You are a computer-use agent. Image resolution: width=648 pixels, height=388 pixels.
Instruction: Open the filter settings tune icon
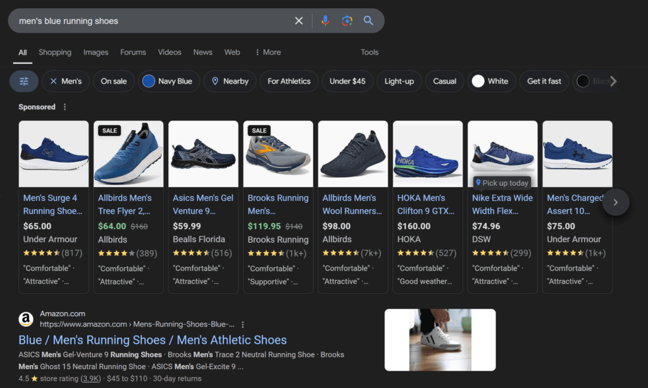(x=23, y=81)
